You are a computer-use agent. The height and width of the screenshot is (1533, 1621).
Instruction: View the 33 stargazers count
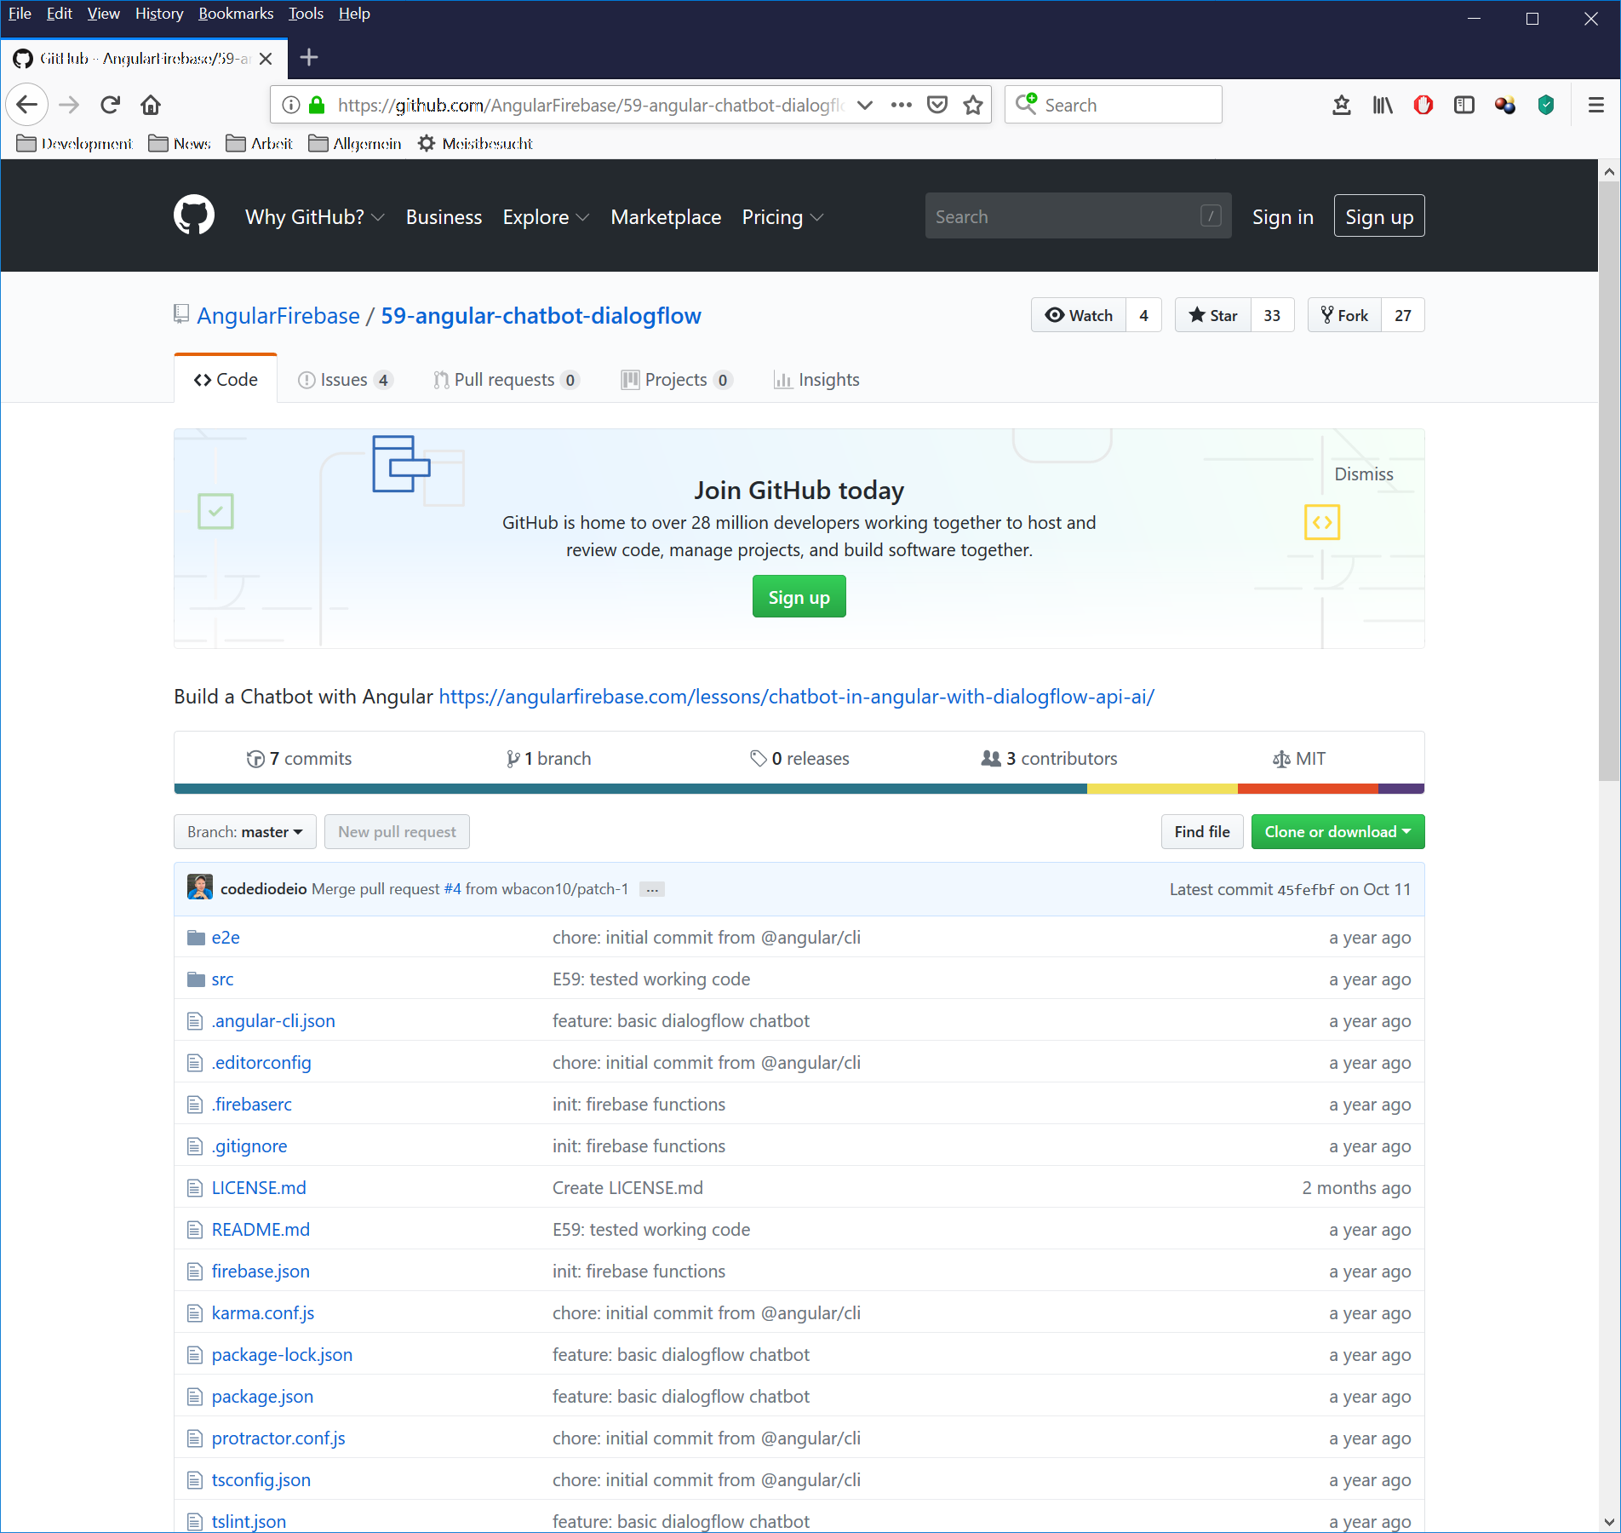pyautogui.click(x=1272, y=315)
